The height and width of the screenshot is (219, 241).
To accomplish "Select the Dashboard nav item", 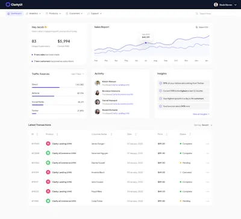I will click(x=14, y=13).
